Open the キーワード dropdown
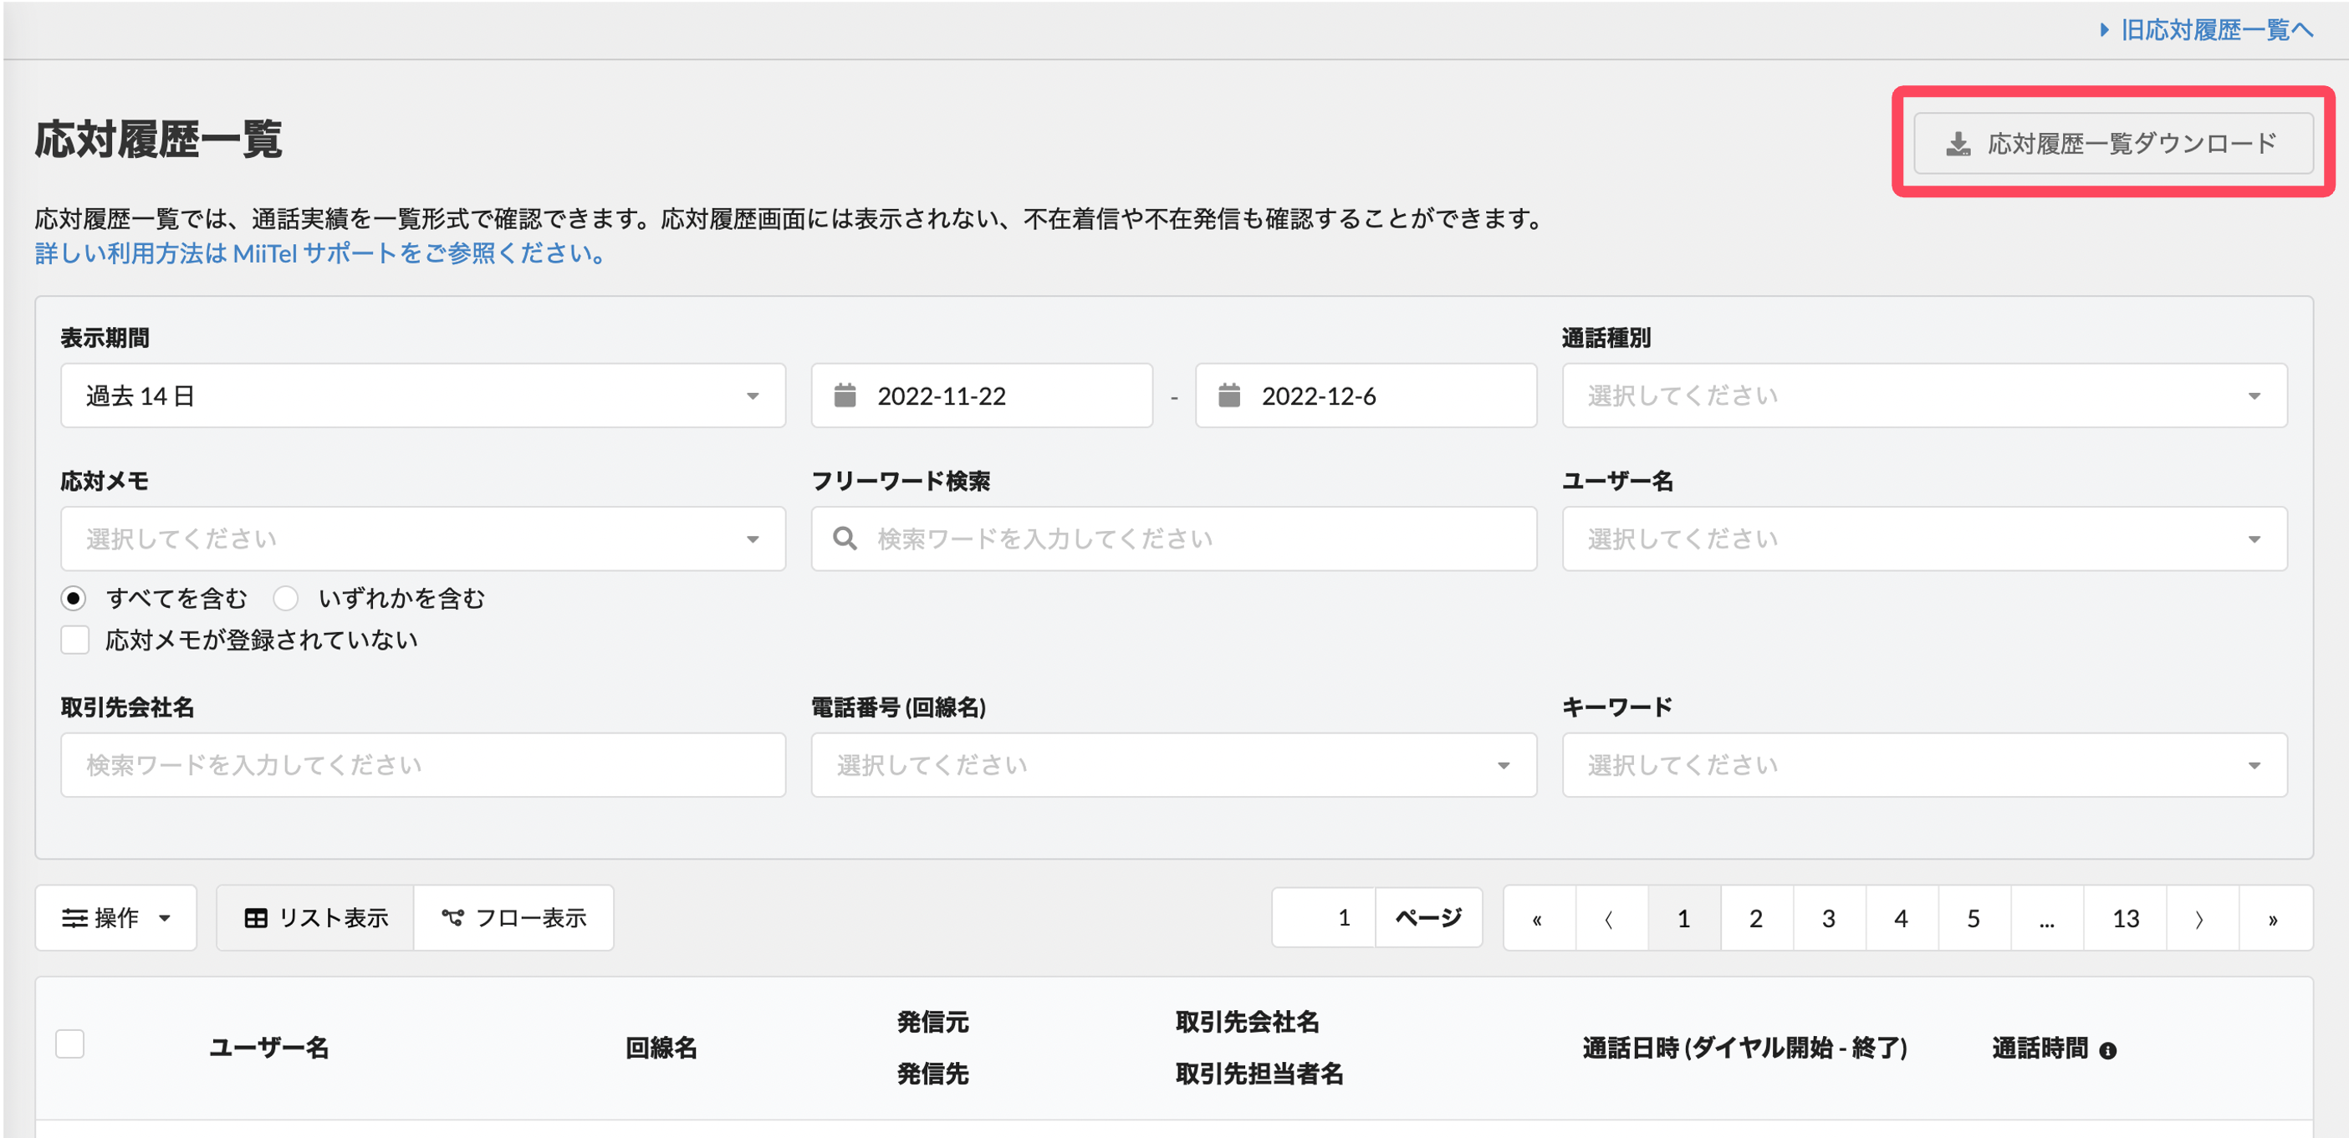 pyautogui.click(x=1924, y=765)
